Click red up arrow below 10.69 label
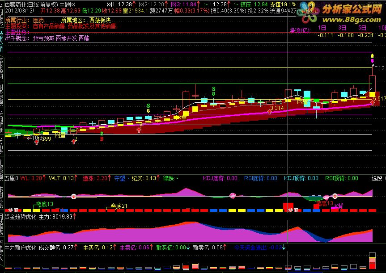 37,142
